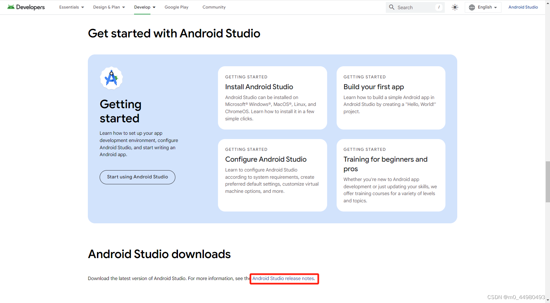Expand the Essentials dropdown menu
Image resolution: width=550 pixels, height=303 pixels.
point(71,7)
